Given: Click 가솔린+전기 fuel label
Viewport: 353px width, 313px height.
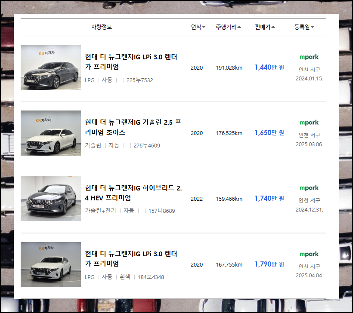Looking at the screenshot, I should point(100,211).
